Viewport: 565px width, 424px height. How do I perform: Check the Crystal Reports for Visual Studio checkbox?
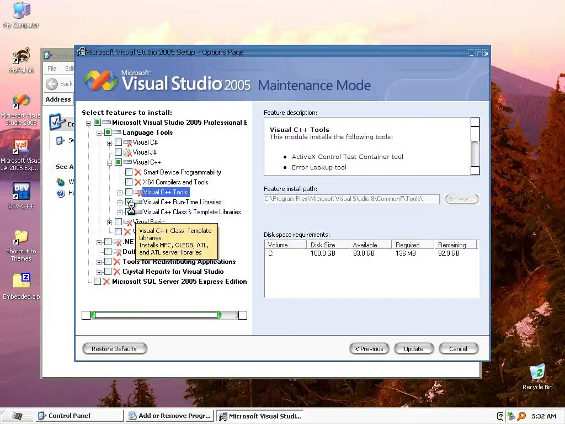pos(108,272)
